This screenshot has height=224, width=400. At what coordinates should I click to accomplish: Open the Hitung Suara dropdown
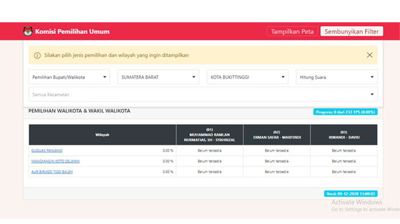pos(337,77)
